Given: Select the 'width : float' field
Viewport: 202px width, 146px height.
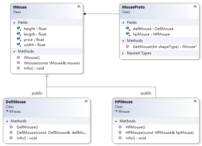Looking at the screenshot, I should point(35,45).
